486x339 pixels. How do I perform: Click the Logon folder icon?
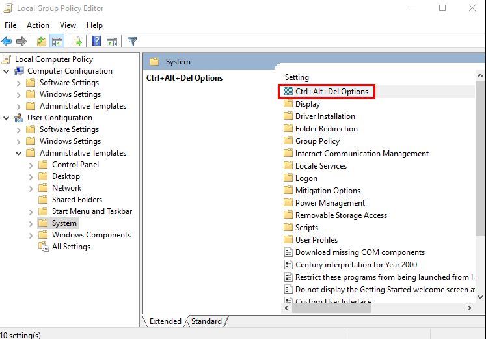[288, 178]
